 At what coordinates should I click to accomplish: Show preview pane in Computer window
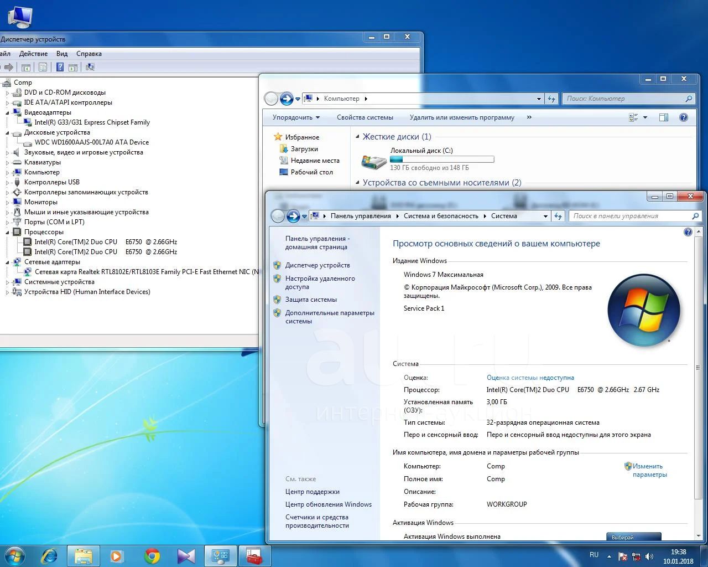[664, 117]
